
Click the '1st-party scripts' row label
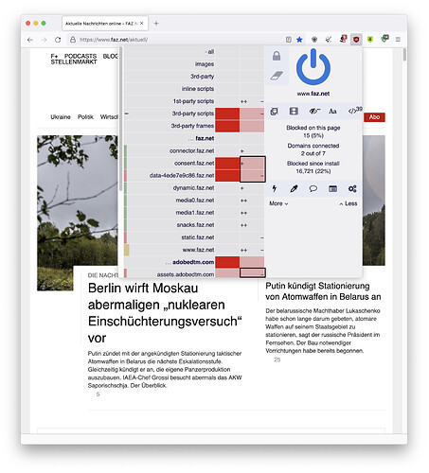coord(193,101)
